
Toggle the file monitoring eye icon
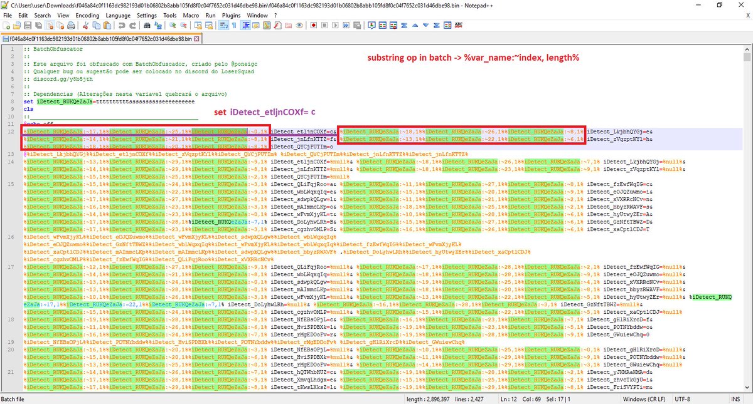(299, 26)
